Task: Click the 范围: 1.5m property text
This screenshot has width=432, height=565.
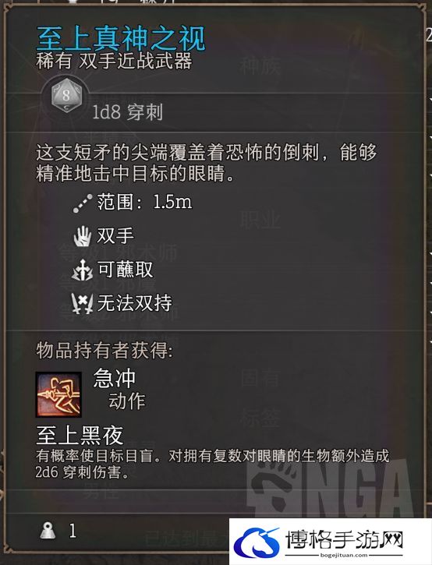Action: [x=144, y=202]
